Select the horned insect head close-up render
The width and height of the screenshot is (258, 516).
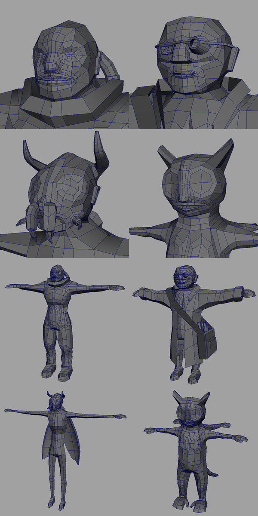click(64, 193)
